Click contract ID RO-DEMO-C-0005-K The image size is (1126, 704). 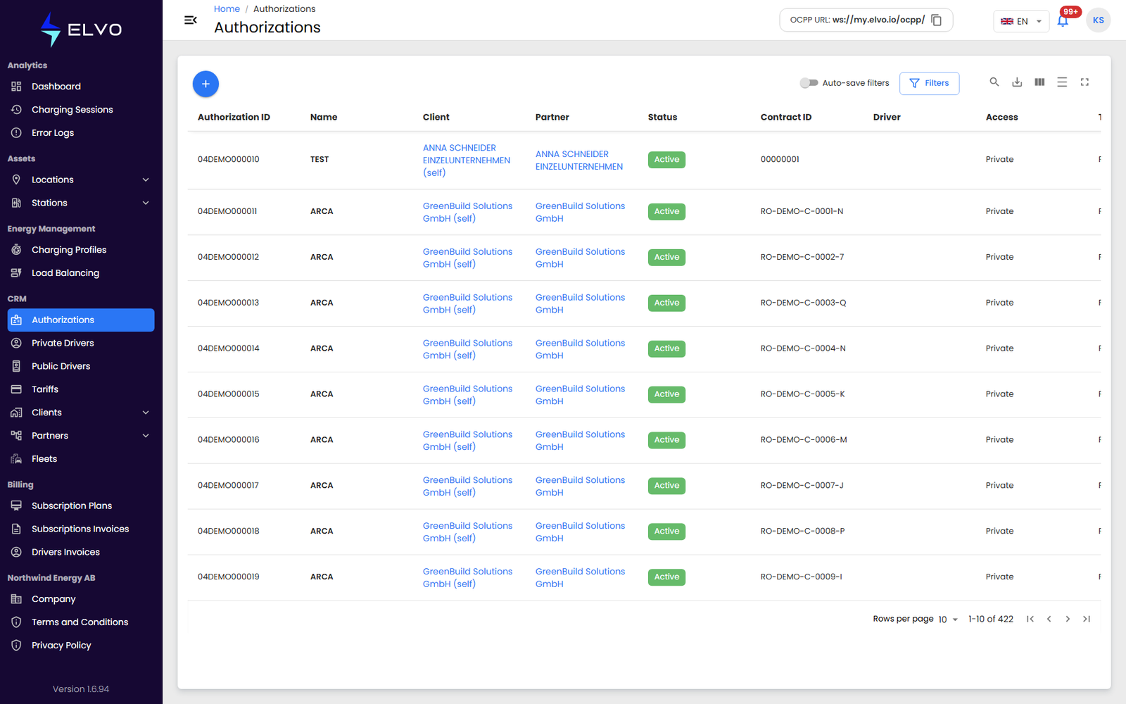tap(802, 394)
